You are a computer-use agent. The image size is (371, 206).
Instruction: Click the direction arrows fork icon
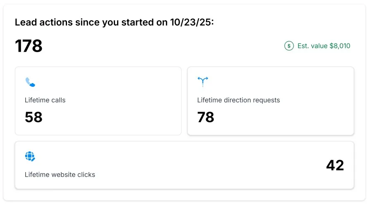203,81
